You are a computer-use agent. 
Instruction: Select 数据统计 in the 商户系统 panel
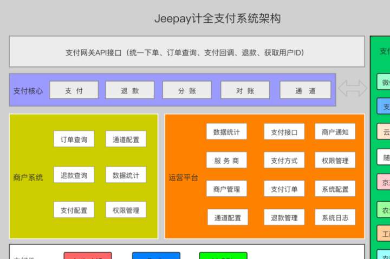tap(126, 175)
